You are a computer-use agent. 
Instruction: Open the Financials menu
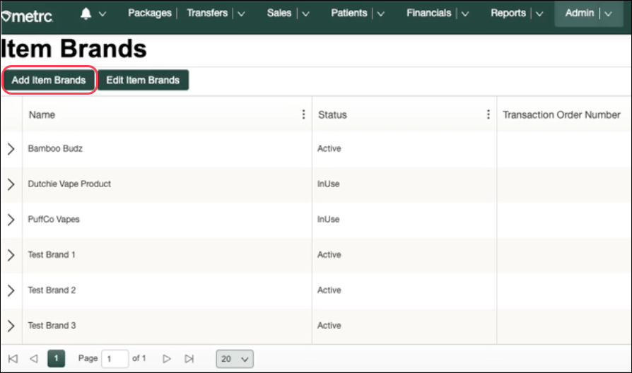429,13
